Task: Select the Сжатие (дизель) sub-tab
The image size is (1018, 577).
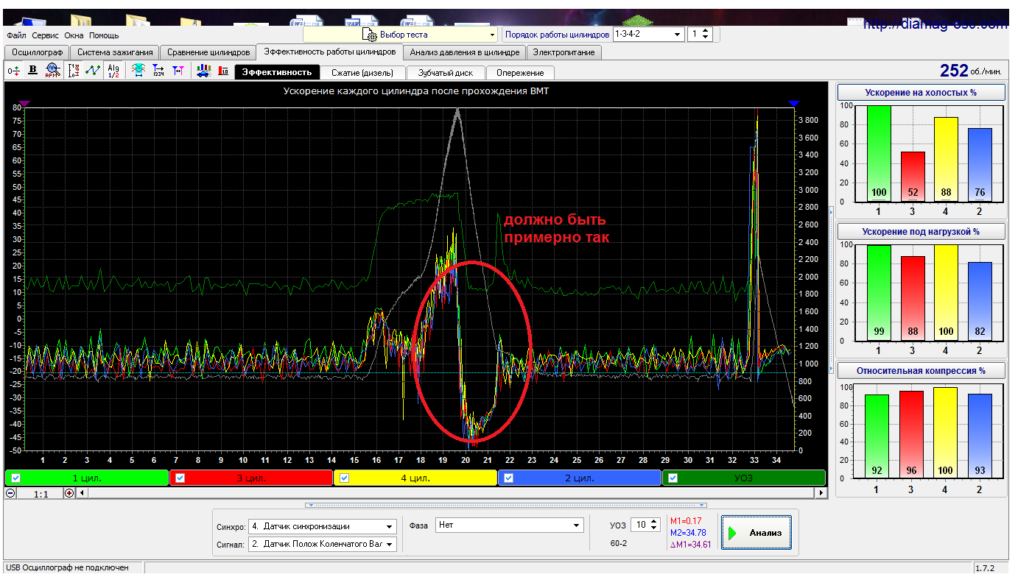Action: (x=362, y=73)
